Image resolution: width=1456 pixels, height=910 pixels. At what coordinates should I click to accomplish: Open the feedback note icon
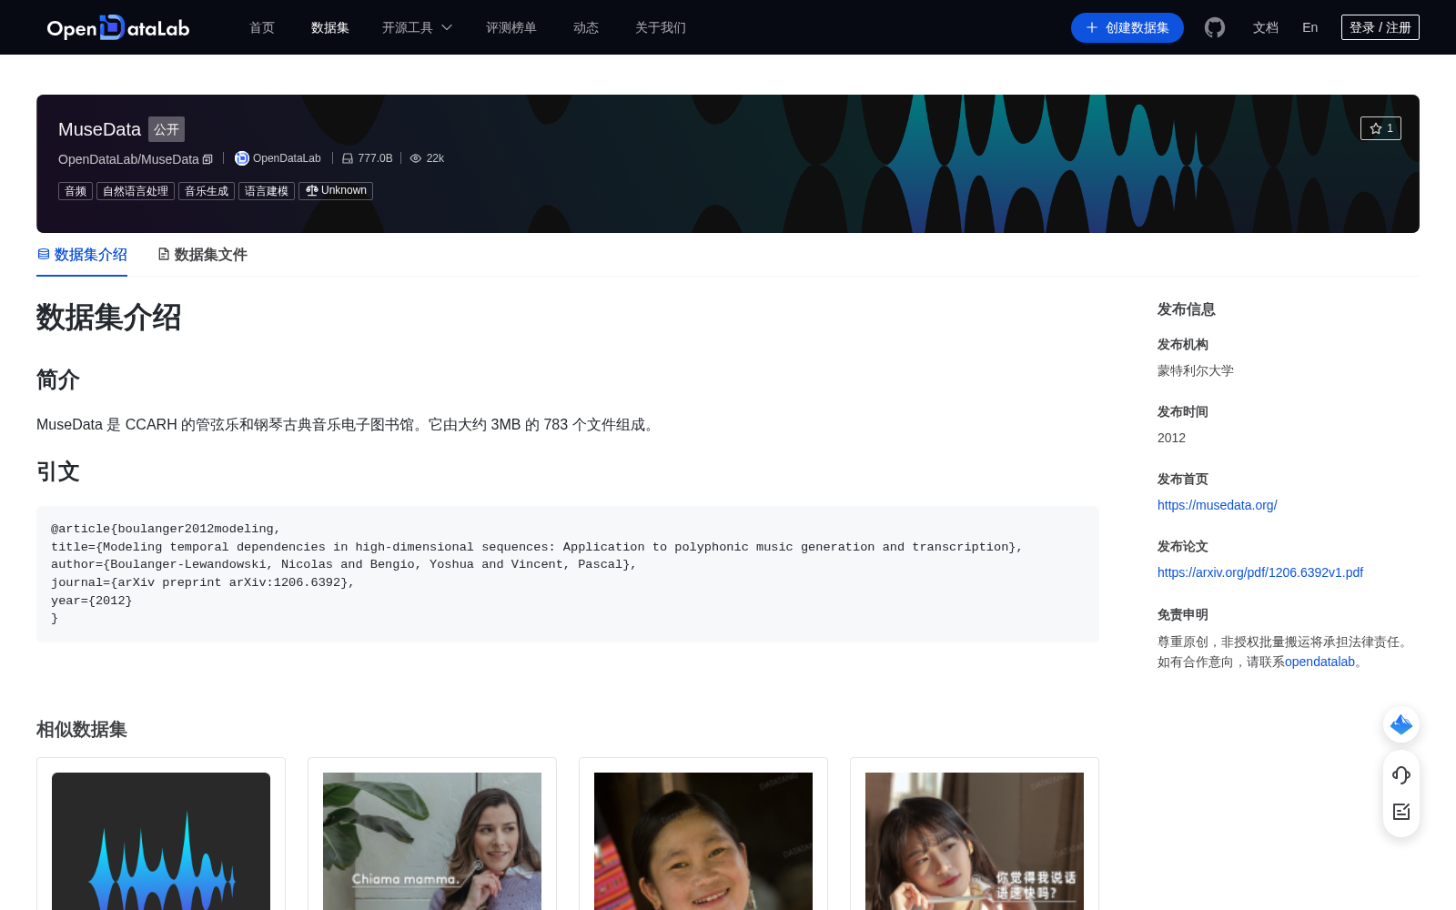point(1401,812)
